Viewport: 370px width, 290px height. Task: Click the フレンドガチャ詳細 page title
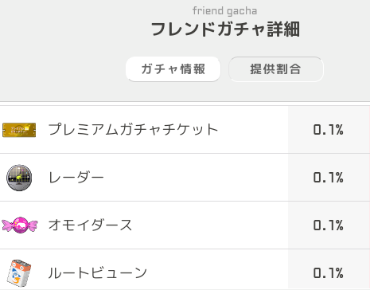[225, 29]
